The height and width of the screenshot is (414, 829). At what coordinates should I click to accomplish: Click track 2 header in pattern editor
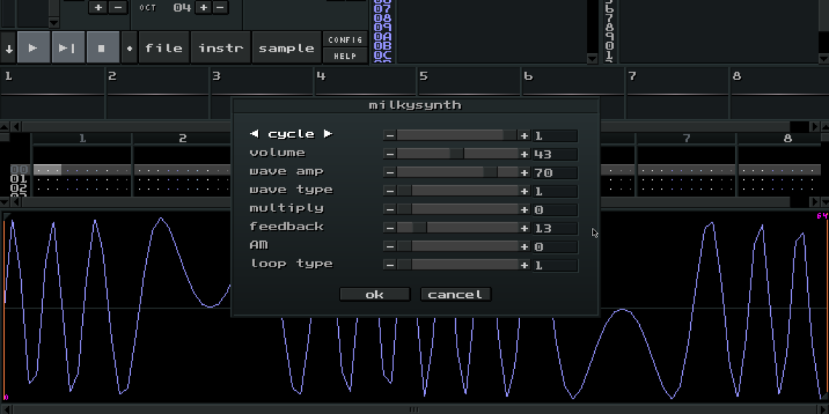coord(183,138)
